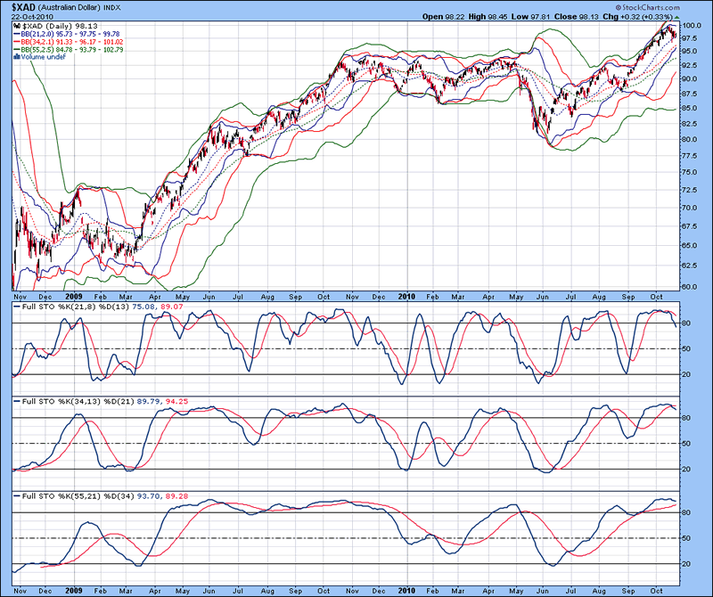This screenshot has width=713, height=597.
Task: Click the StockCharts.com watermark link
Action: tap(674, 6)
